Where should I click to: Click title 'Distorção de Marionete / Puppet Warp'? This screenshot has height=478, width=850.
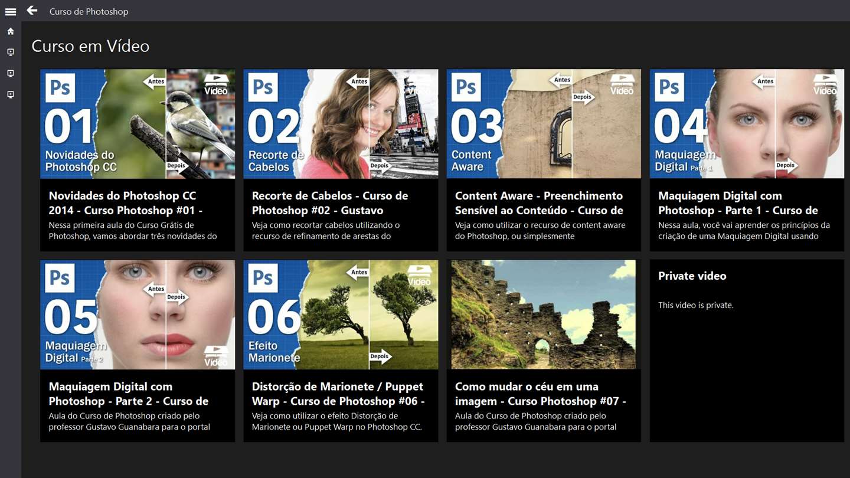pos(338,394)
